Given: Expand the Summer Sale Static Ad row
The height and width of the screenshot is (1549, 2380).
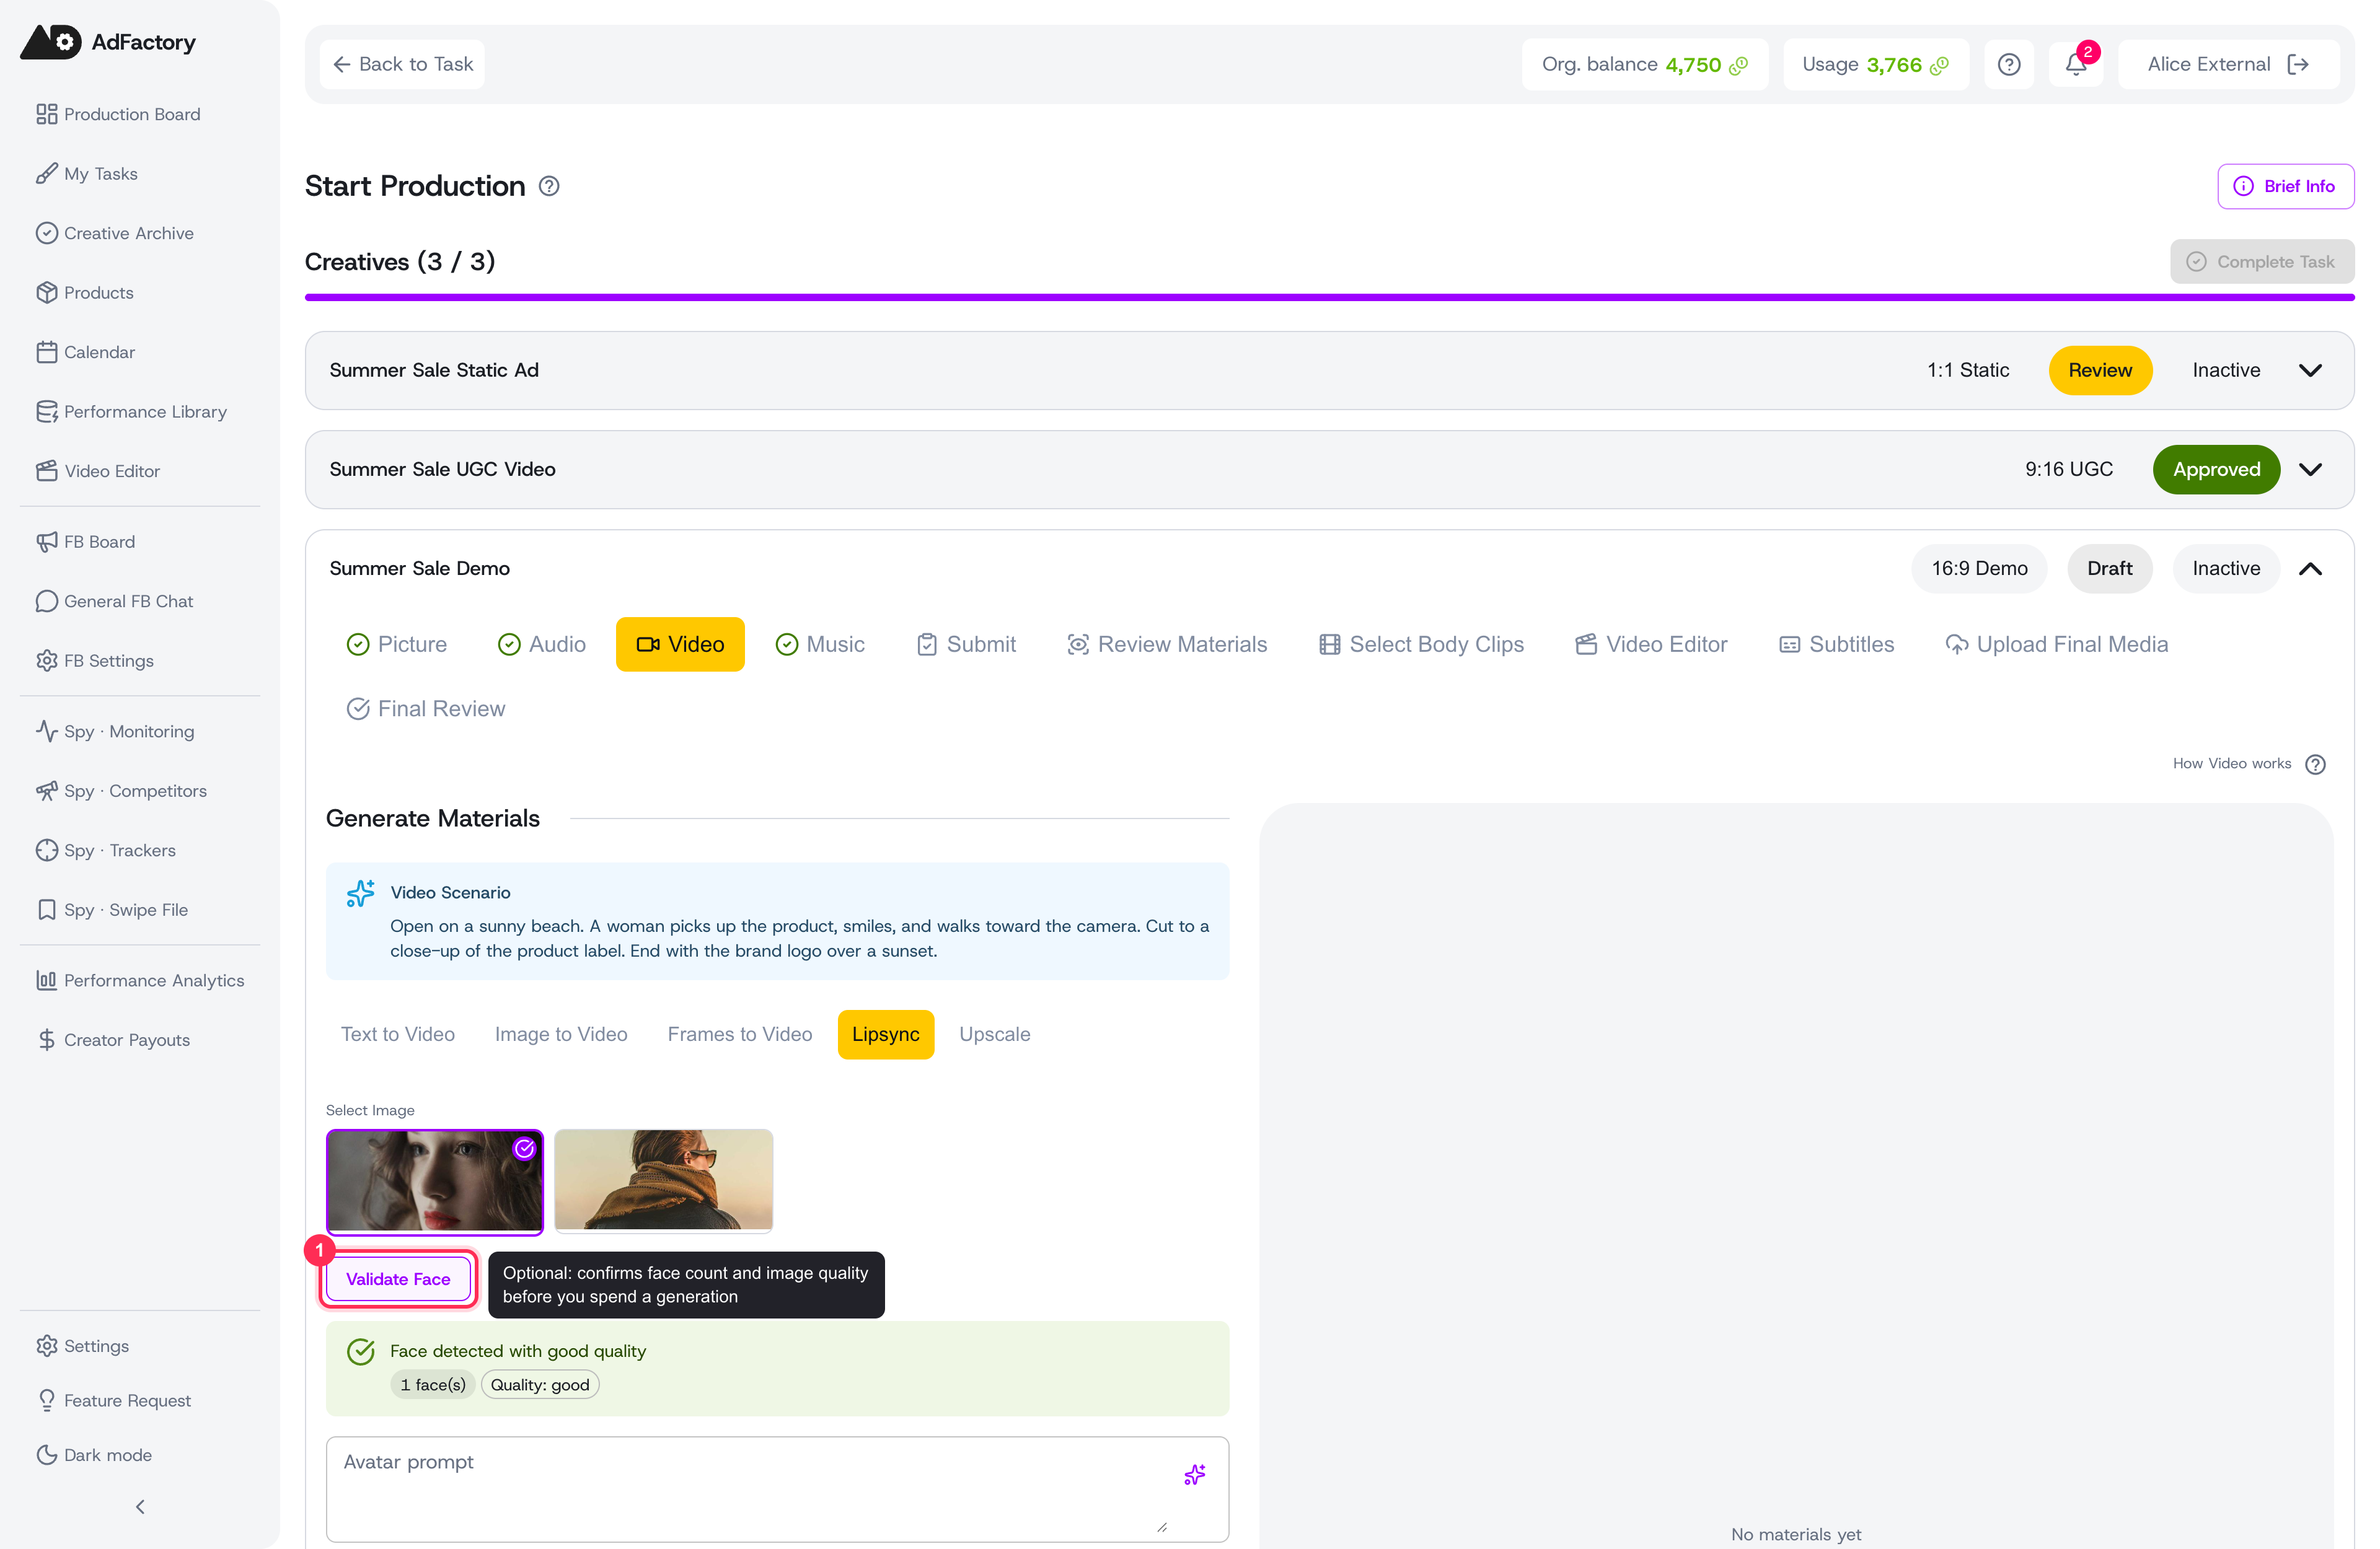Looking at the screenshot, I should point(2310,370).
